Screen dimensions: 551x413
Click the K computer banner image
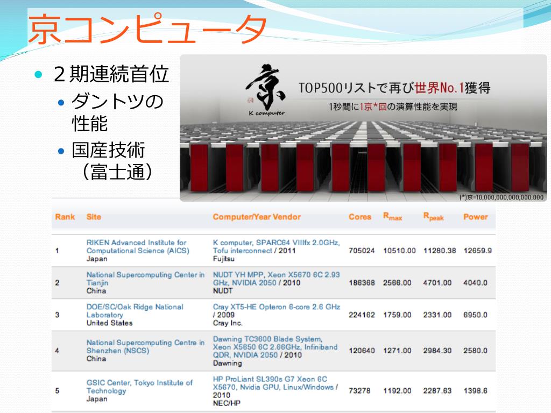click(x=363, y=128)
